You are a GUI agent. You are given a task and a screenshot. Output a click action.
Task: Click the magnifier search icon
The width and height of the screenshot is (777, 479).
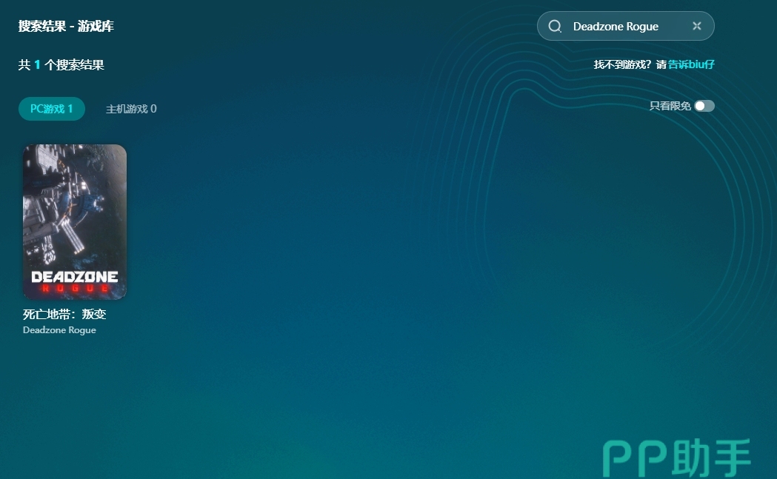[555, 27]
